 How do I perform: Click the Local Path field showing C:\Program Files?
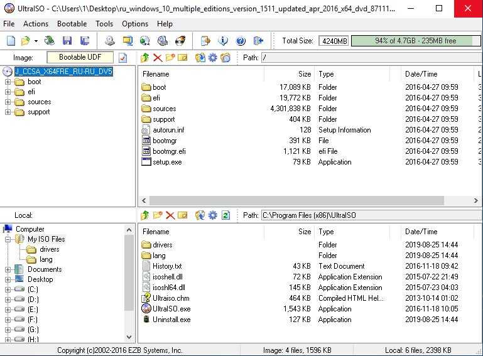371,215
